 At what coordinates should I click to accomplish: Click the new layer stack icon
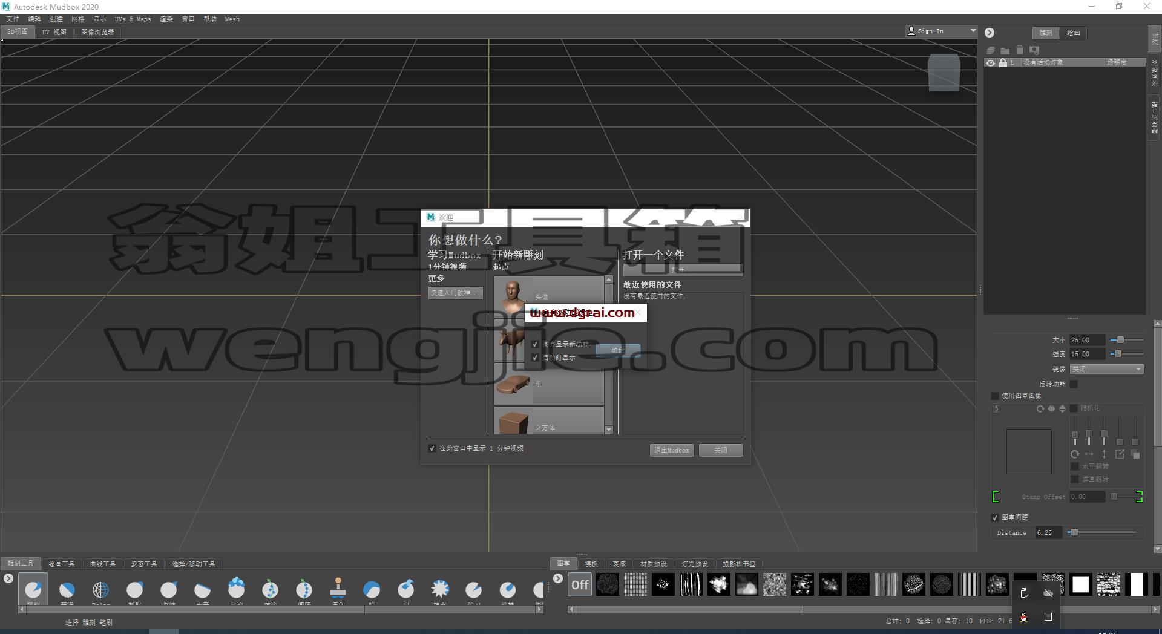click(x=991, y=50)
